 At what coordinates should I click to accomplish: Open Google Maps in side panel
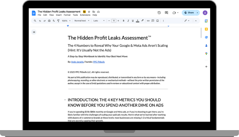click(206, 53)
